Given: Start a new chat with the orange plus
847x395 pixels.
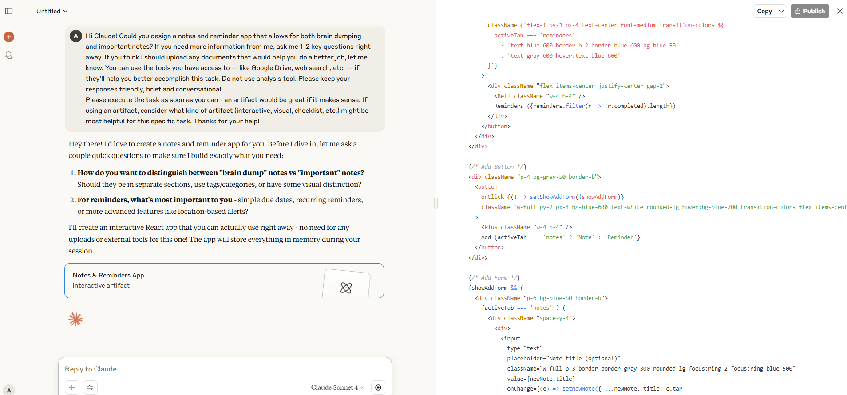Looking at the screenshot, I should pos(9,37).
